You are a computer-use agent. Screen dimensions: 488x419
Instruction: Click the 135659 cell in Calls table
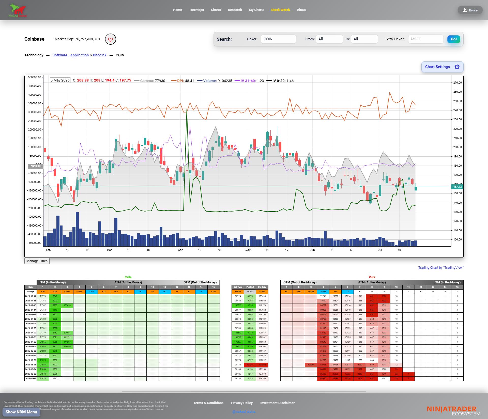tap(67, 305)
